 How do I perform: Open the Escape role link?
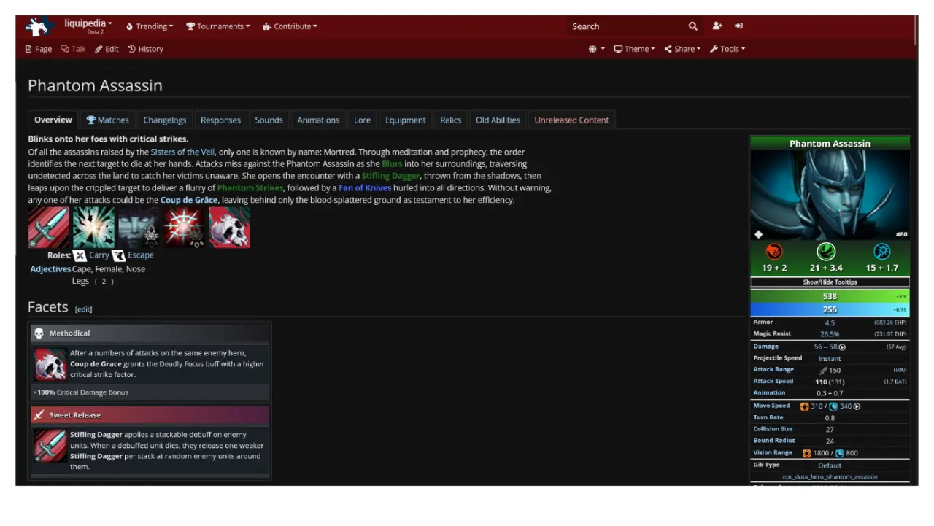point(141,255)
